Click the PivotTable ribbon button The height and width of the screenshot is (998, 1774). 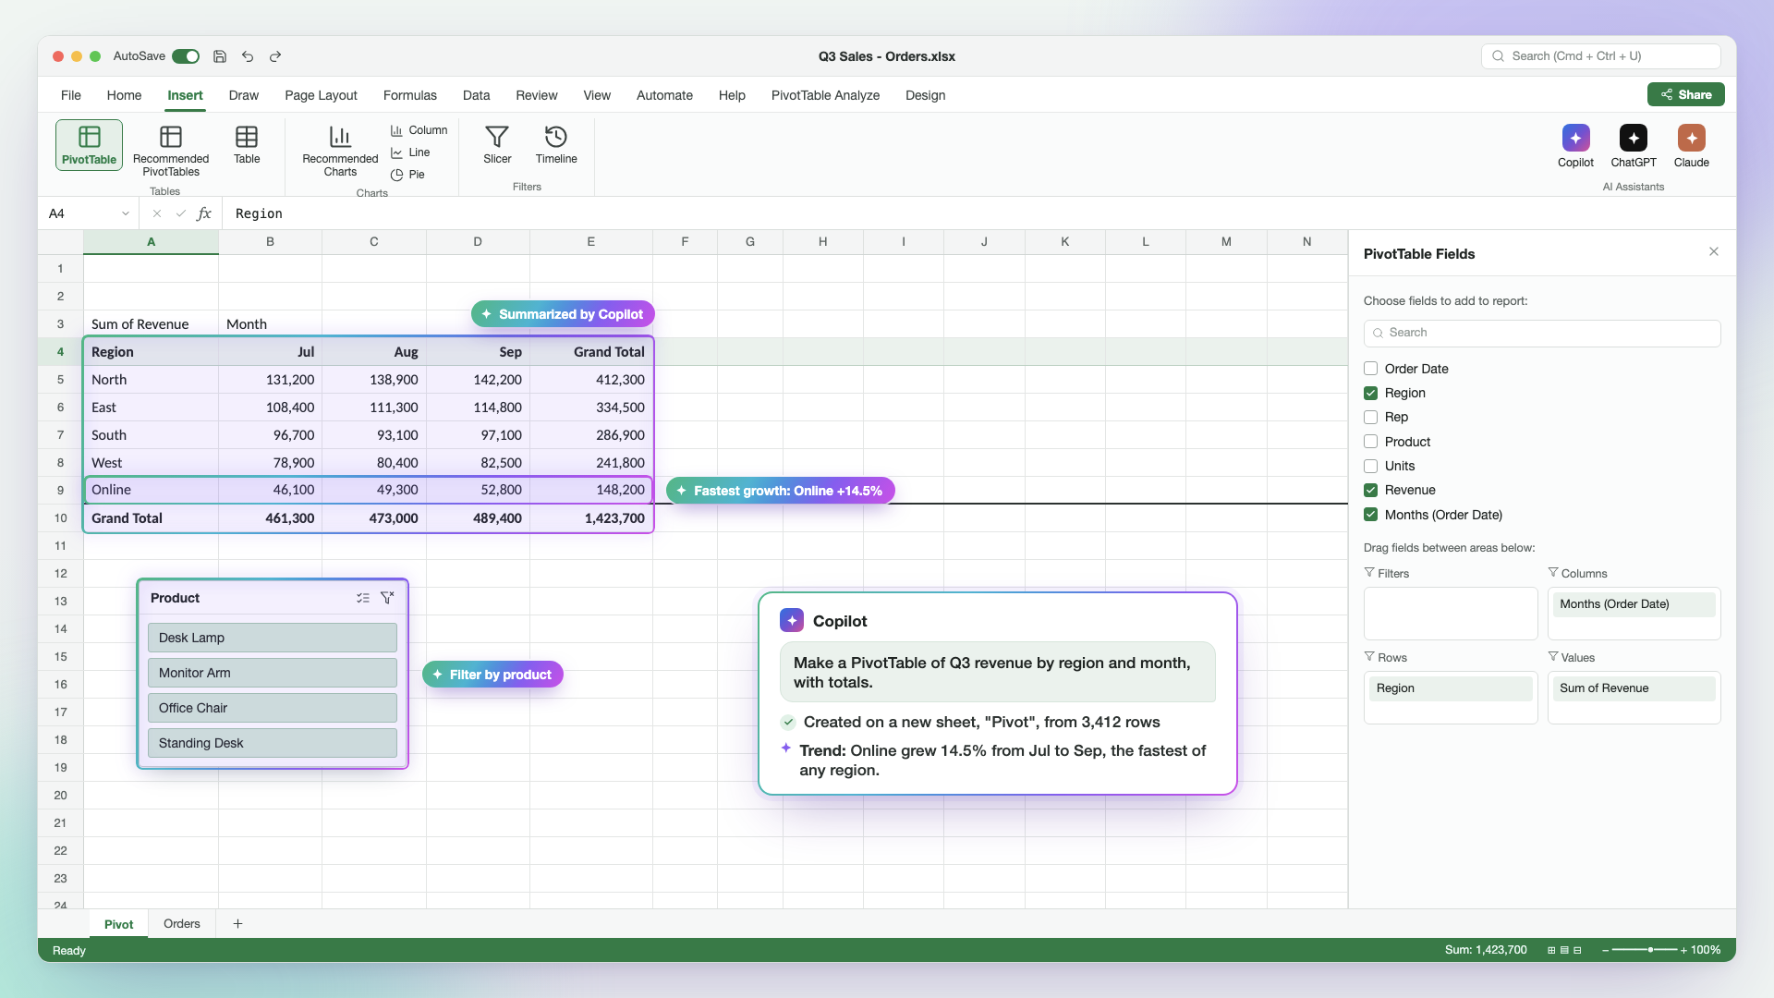click(89, 145)
